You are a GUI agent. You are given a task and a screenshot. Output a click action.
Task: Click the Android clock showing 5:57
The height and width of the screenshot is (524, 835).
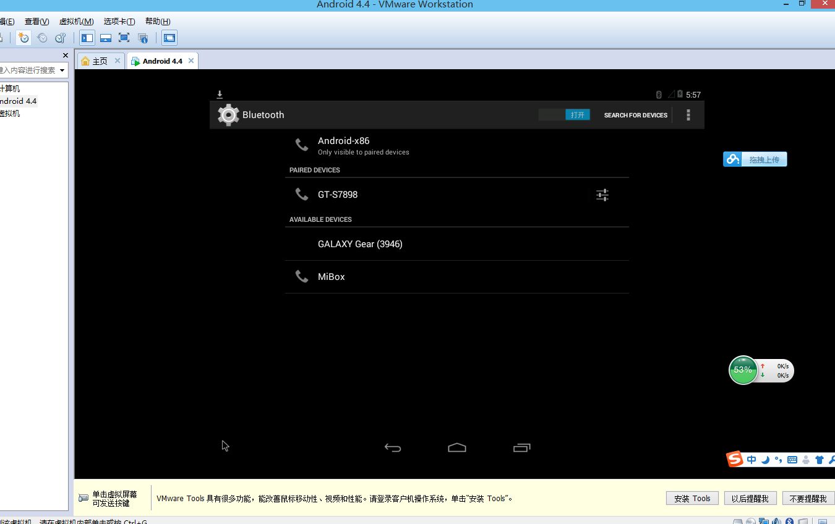[693, 95]
